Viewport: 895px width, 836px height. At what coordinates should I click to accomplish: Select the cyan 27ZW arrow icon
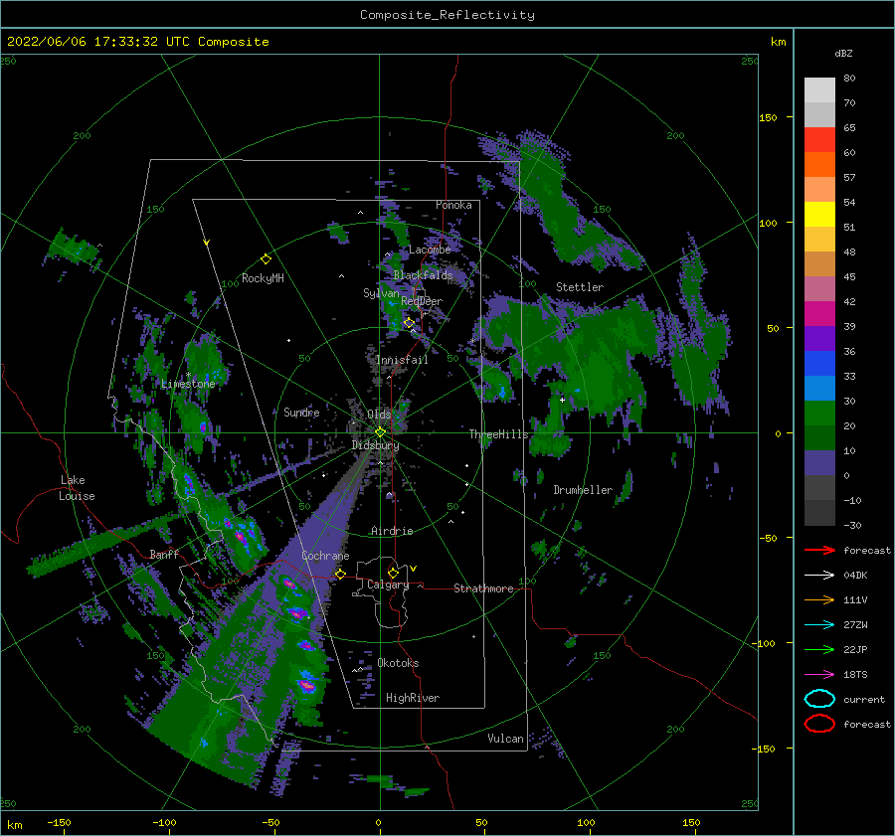pos(819,625)
